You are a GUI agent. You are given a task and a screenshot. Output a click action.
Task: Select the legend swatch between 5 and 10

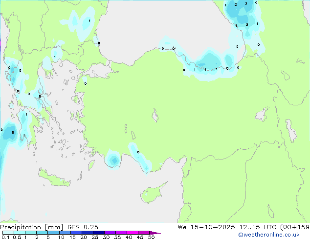pos(53,233)
